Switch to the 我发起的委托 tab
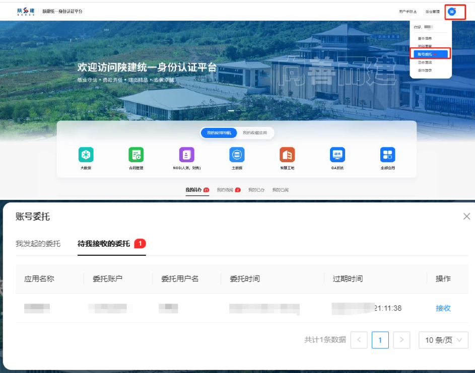Image resolution: width=475 pixels, height=373 pixels. [38, 244]
